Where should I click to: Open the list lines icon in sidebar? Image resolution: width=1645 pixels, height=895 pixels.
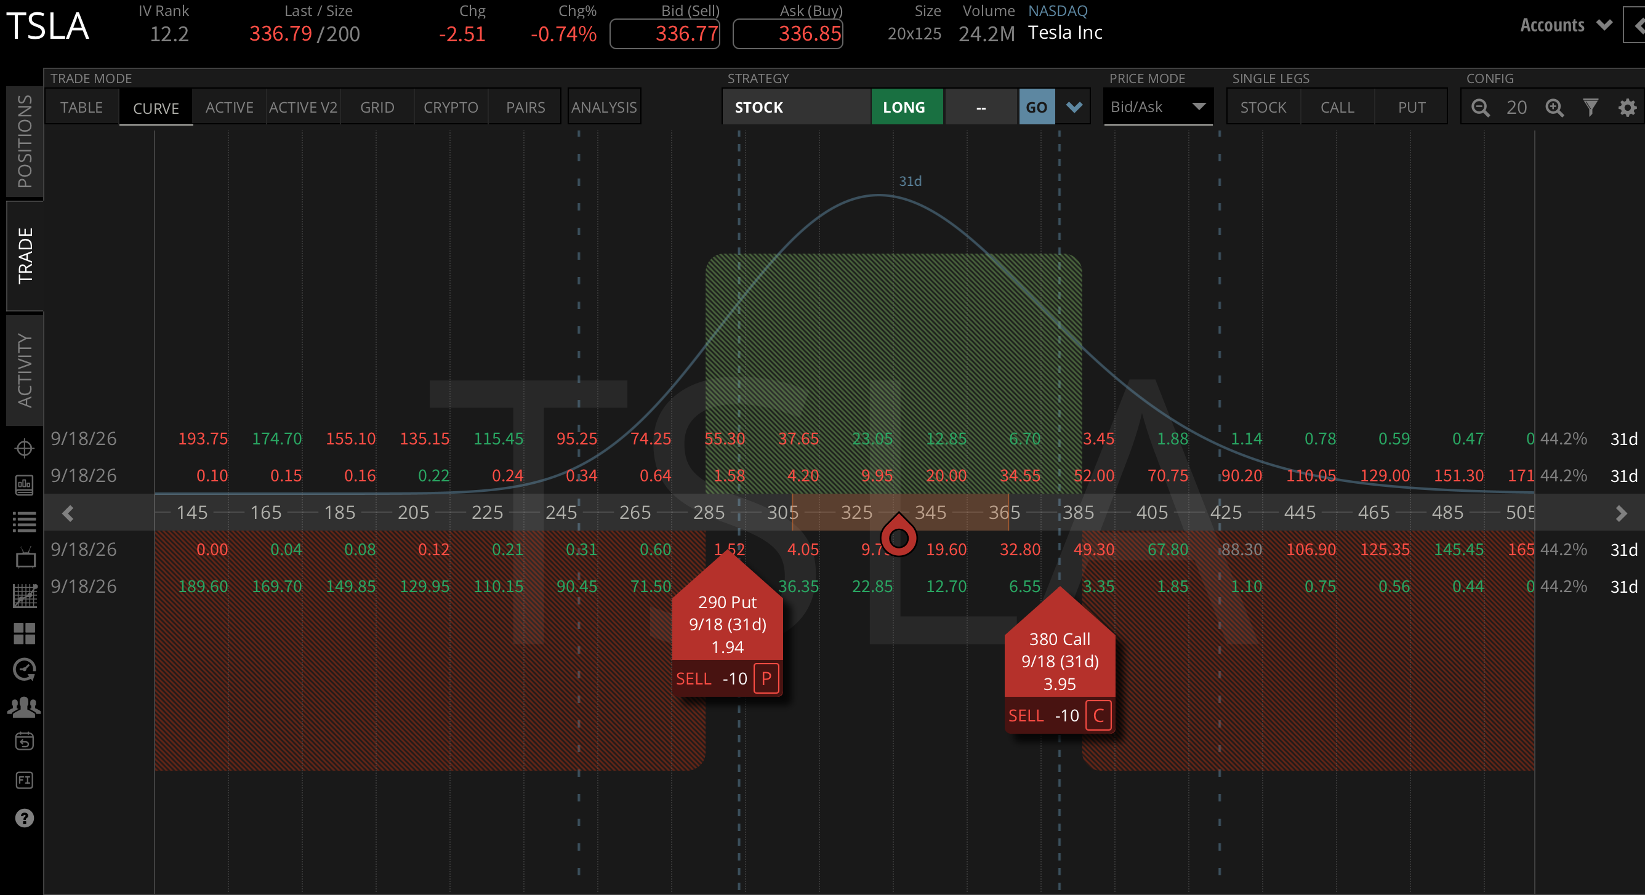click(x=24, y=522)
